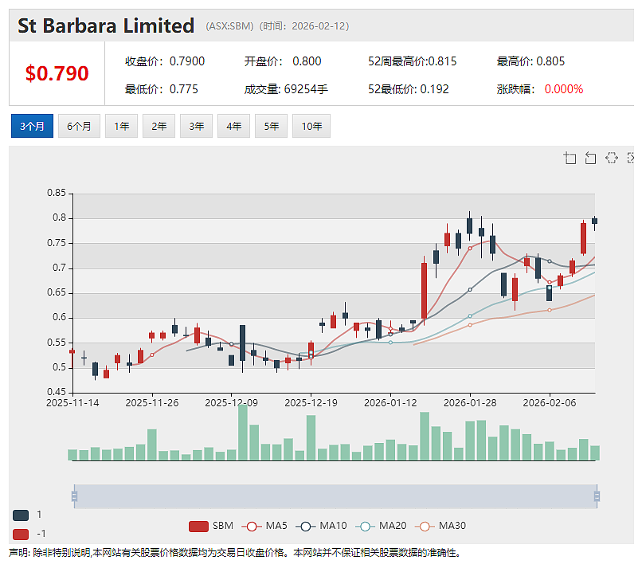
Task: Click the 2025-11-26 x-axis label
Action: [x=152, y=403]
